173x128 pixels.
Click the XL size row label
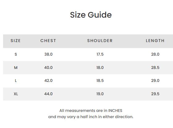[16, 94]
